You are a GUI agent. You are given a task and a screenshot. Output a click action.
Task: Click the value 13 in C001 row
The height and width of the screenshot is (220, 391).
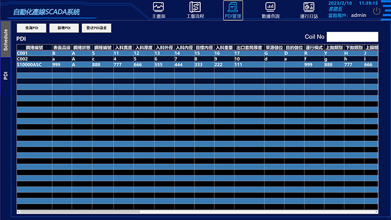pyautogui.click(x=164, y=53)
